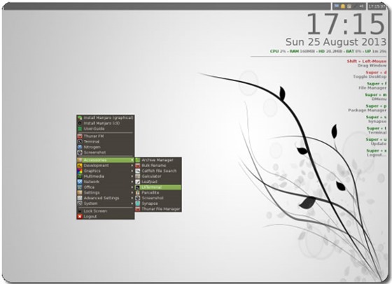
Task: Launch Bulk Rename from the submenu
Action: [x=158, y=165]
